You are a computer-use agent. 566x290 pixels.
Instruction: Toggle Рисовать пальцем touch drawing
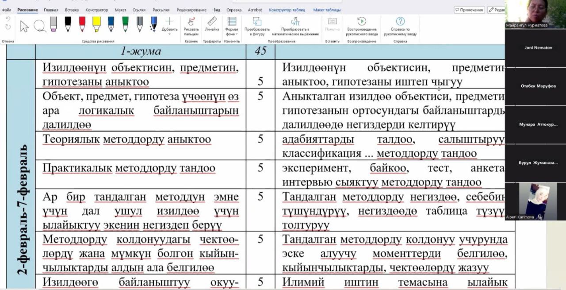tap(191, 25)
